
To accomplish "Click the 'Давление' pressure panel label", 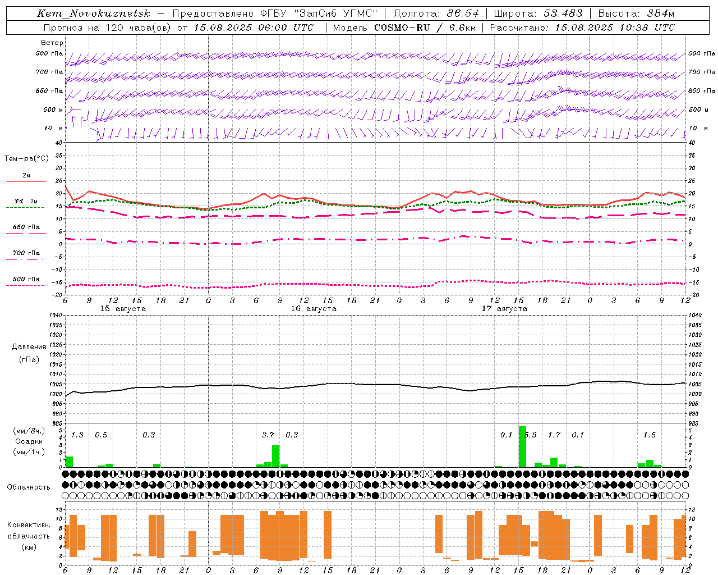I will coord(29,347).
